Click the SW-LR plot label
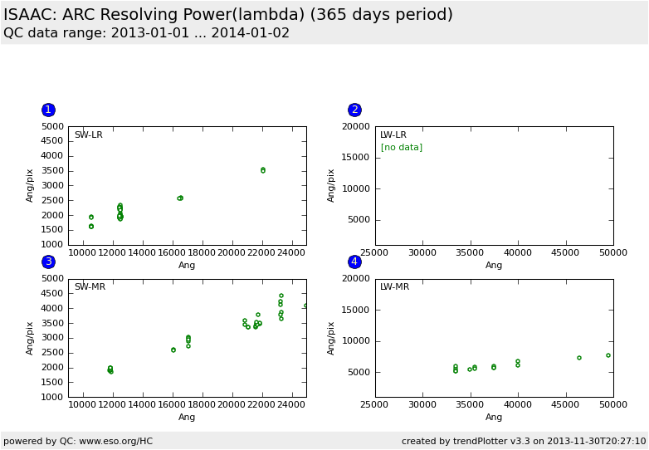Viewport: 649px width, 450px height. (89, 135)
